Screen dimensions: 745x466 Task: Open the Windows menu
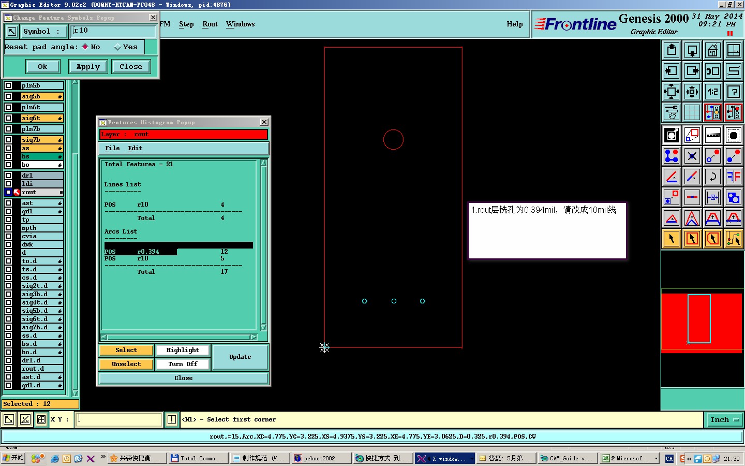pyautogui.click(x=240, y=24)
